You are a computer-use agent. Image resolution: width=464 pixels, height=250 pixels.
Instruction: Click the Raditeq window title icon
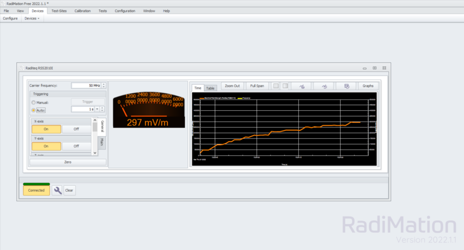[21, 68]
